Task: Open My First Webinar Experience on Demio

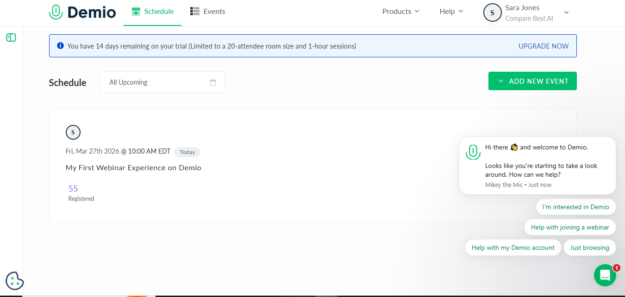Action: [133, 168]
